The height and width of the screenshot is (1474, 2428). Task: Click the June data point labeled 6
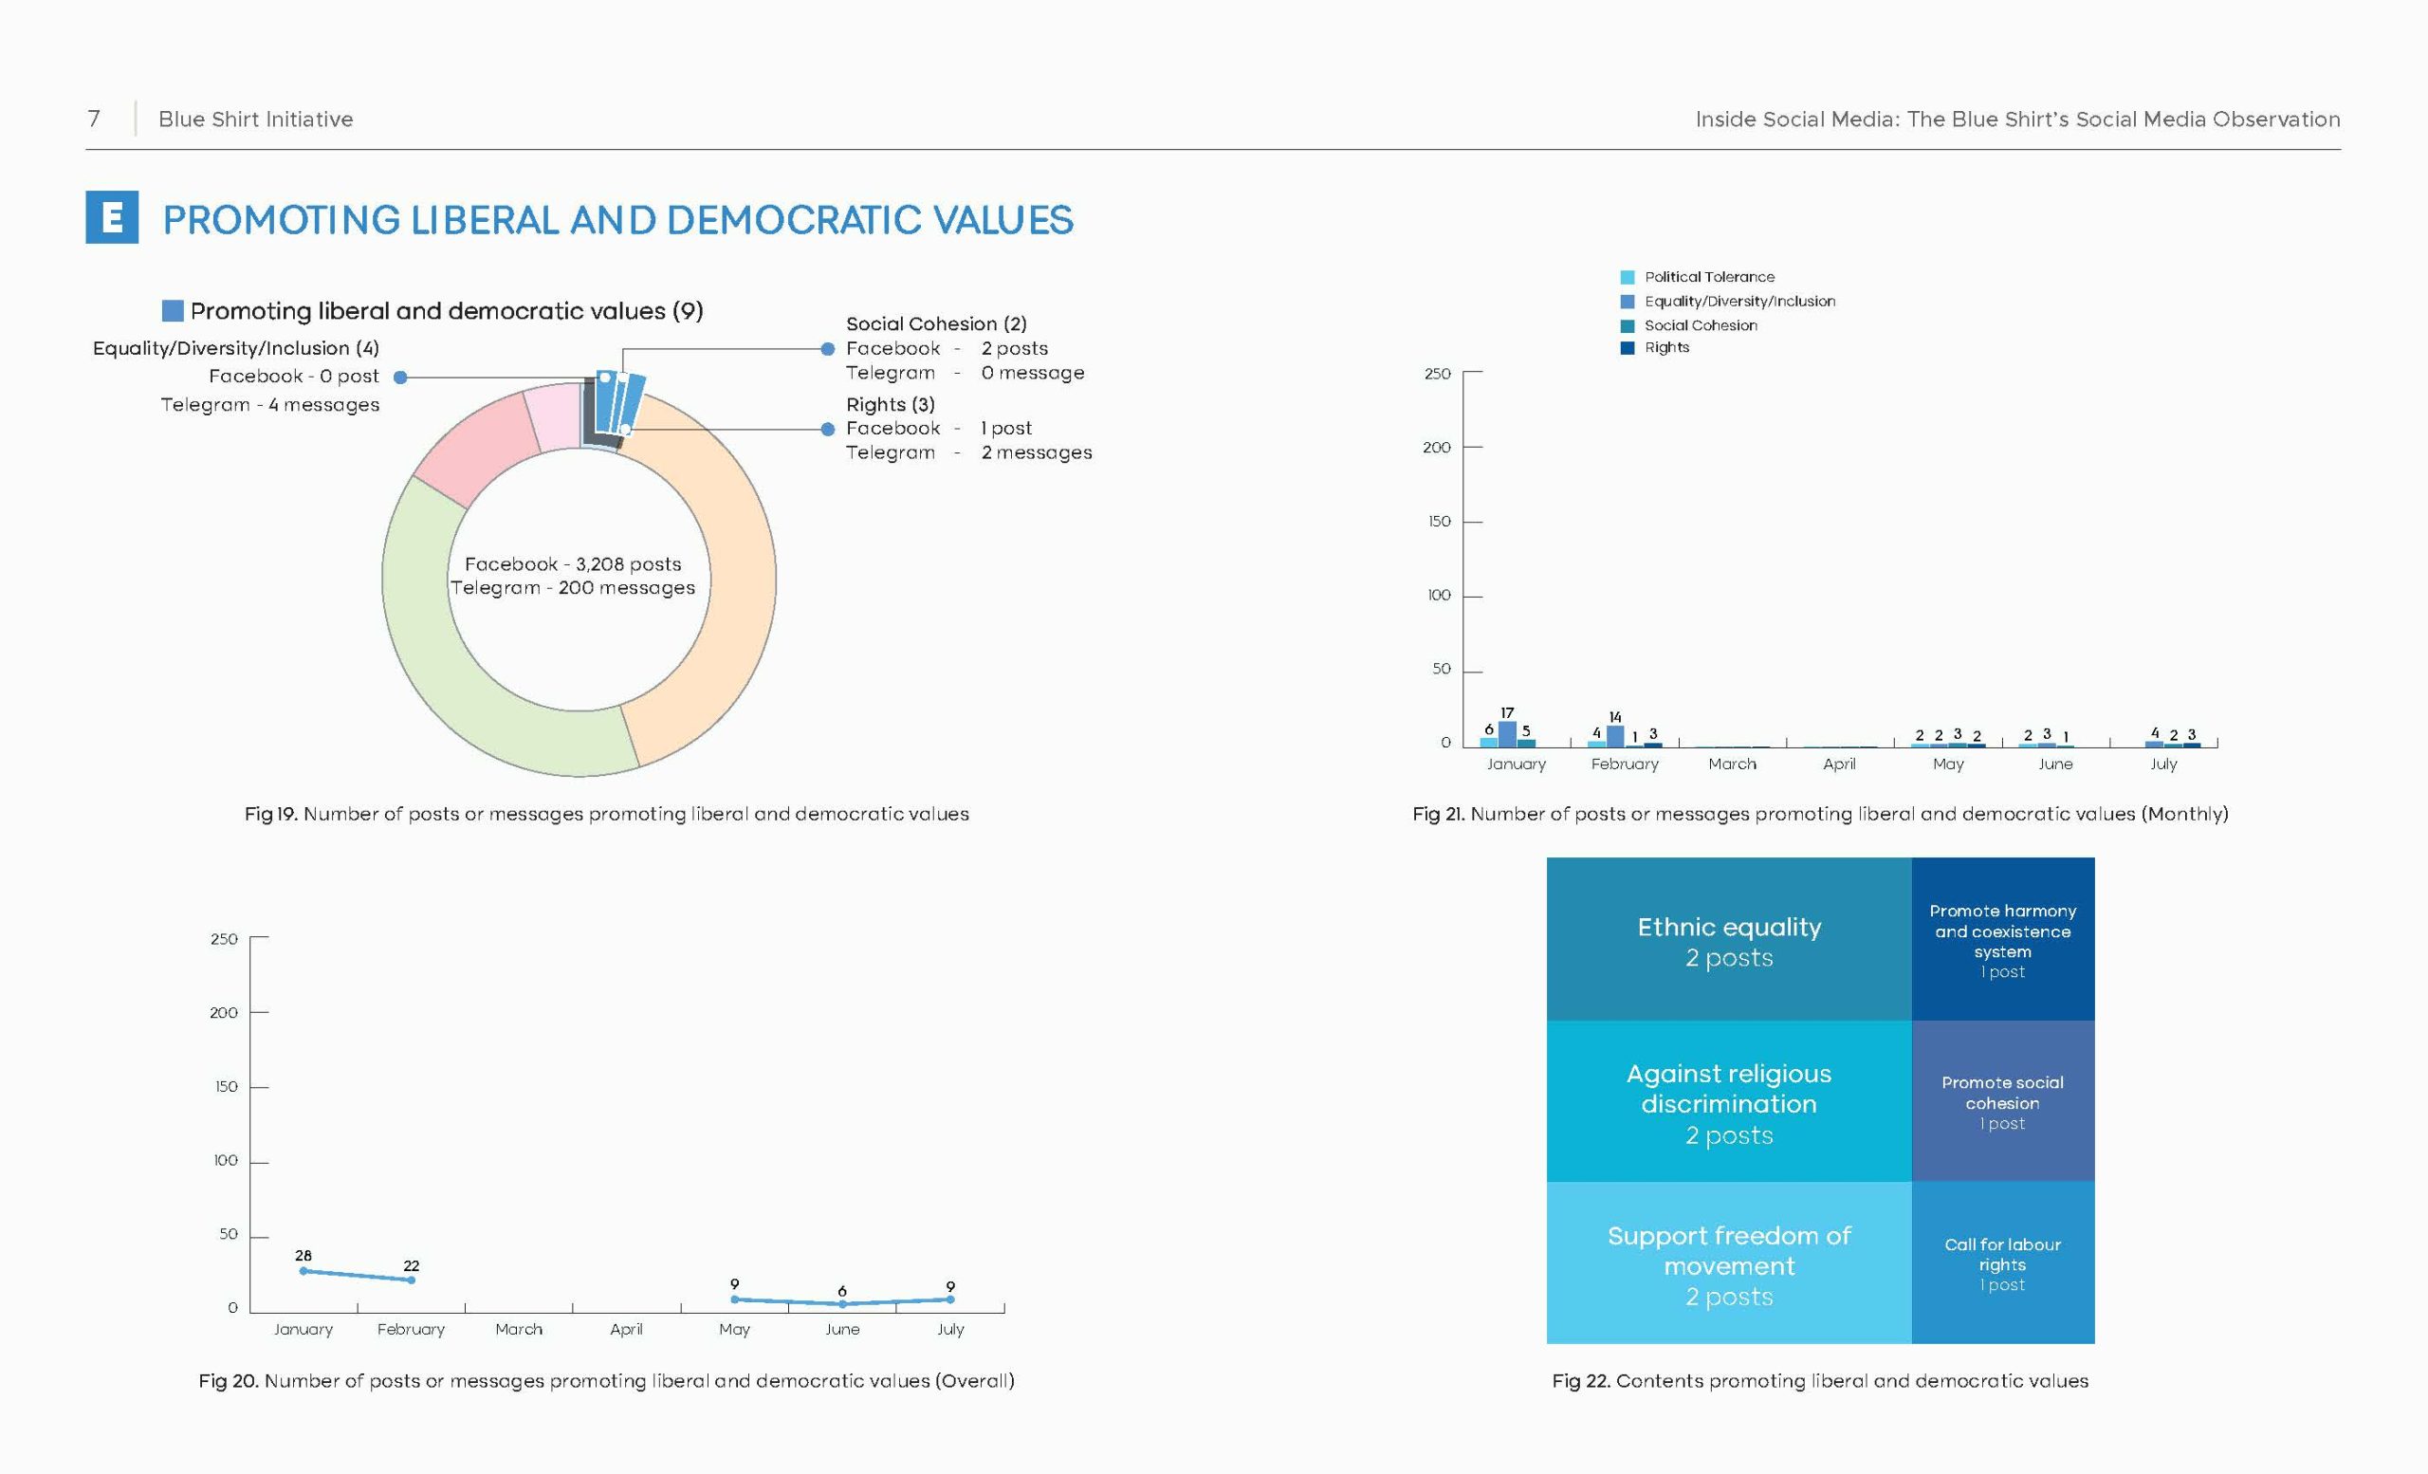pyautogui.click(x=842, y=1303)
